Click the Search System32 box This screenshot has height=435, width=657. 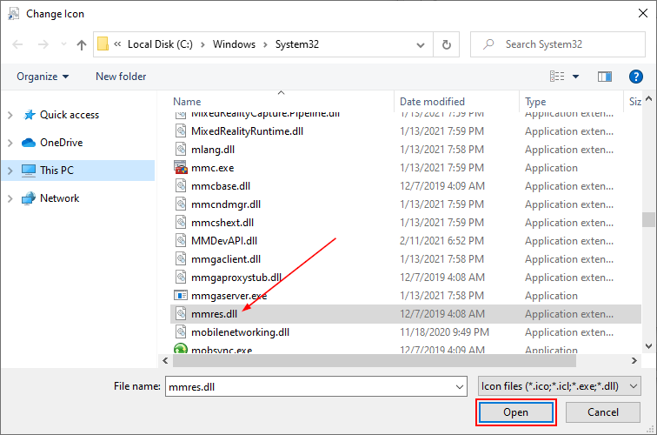pos(558,44)
